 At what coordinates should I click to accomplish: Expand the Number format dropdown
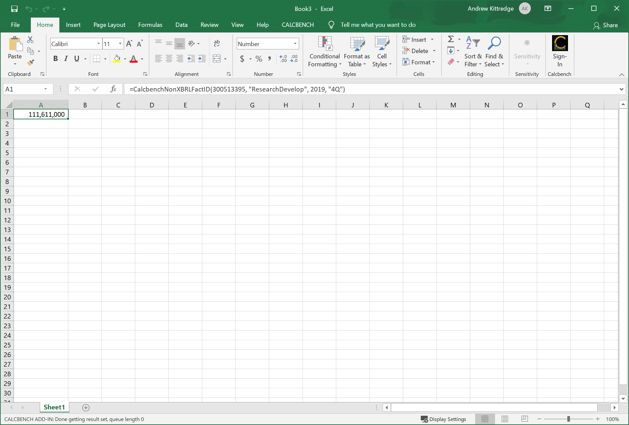295,44
